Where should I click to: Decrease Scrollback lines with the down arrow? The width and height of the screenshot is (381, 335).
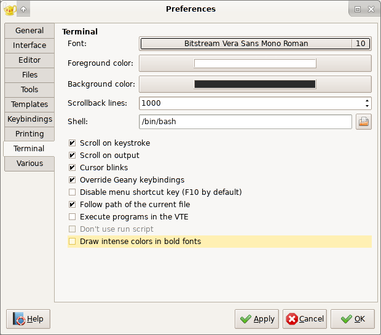pos(367,106)
